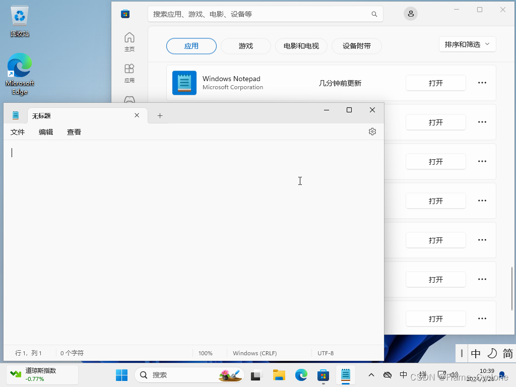Open the 查看 menu in Notepad
516x387 pixels.
point(74,132)
